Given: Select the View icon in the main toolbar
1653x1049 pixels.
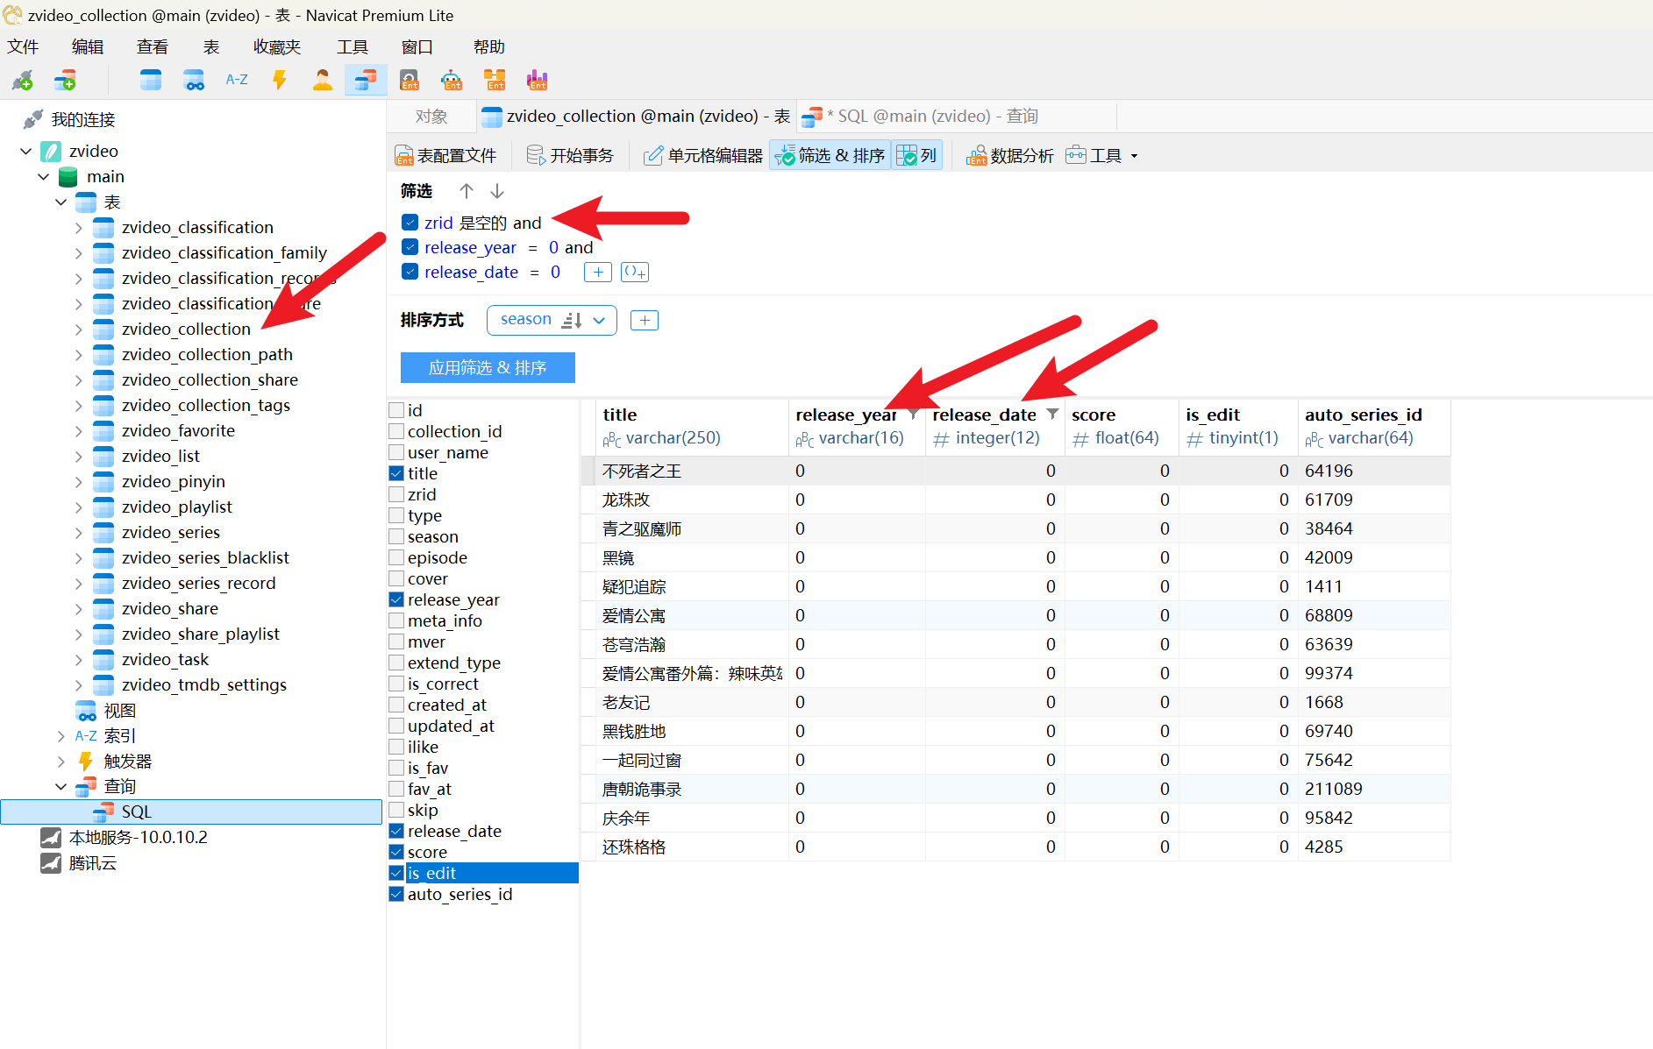Looking at the screenshot, I should (194, 81).
